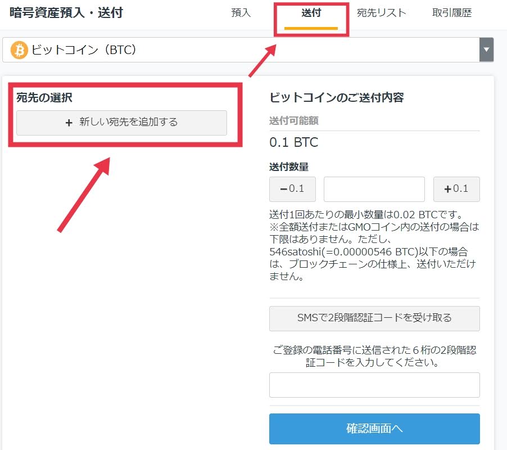Click the 暗号資産預入・送付 page title
Image resolution: width=507 pixels, height=450 pixels.
click(x=66, y=12)
